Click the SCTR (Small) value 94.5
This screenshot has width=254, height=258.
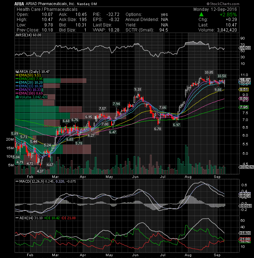pos(164,30)
